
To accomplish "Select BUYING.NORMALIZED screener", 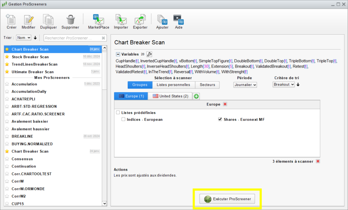I will click(53, 144).
